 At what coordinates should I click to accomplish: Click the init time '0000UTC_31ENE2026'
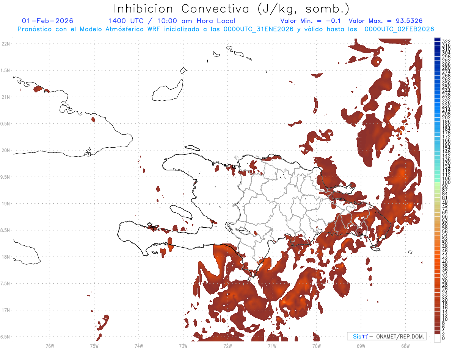[259, 29]
